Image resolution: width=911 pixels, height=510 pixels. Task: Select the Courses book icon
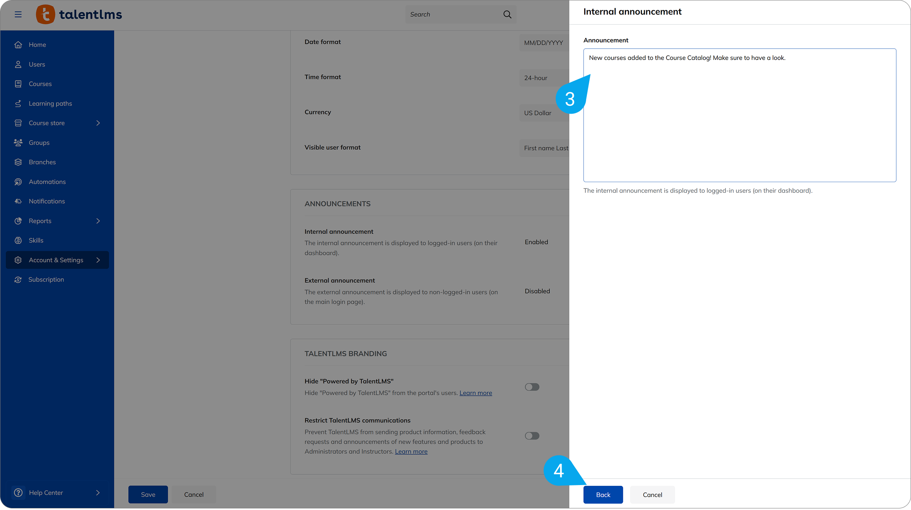(x=18, y=84)
